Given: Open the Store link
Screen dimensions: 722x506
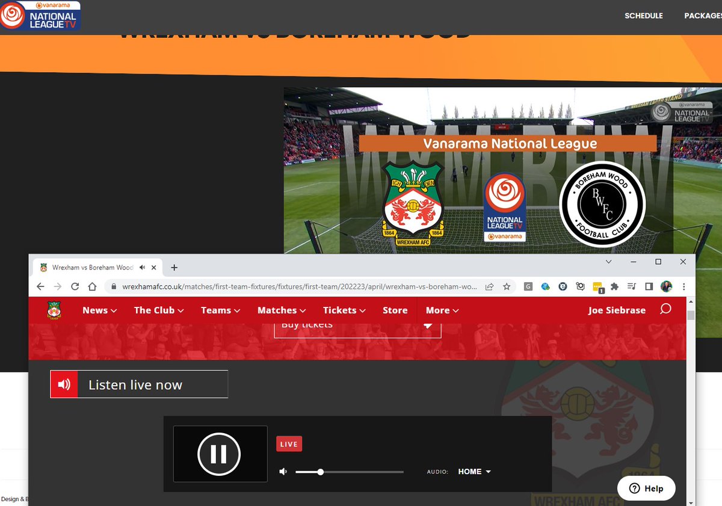Looking at the screenshot, I should [x=395, y=310].
